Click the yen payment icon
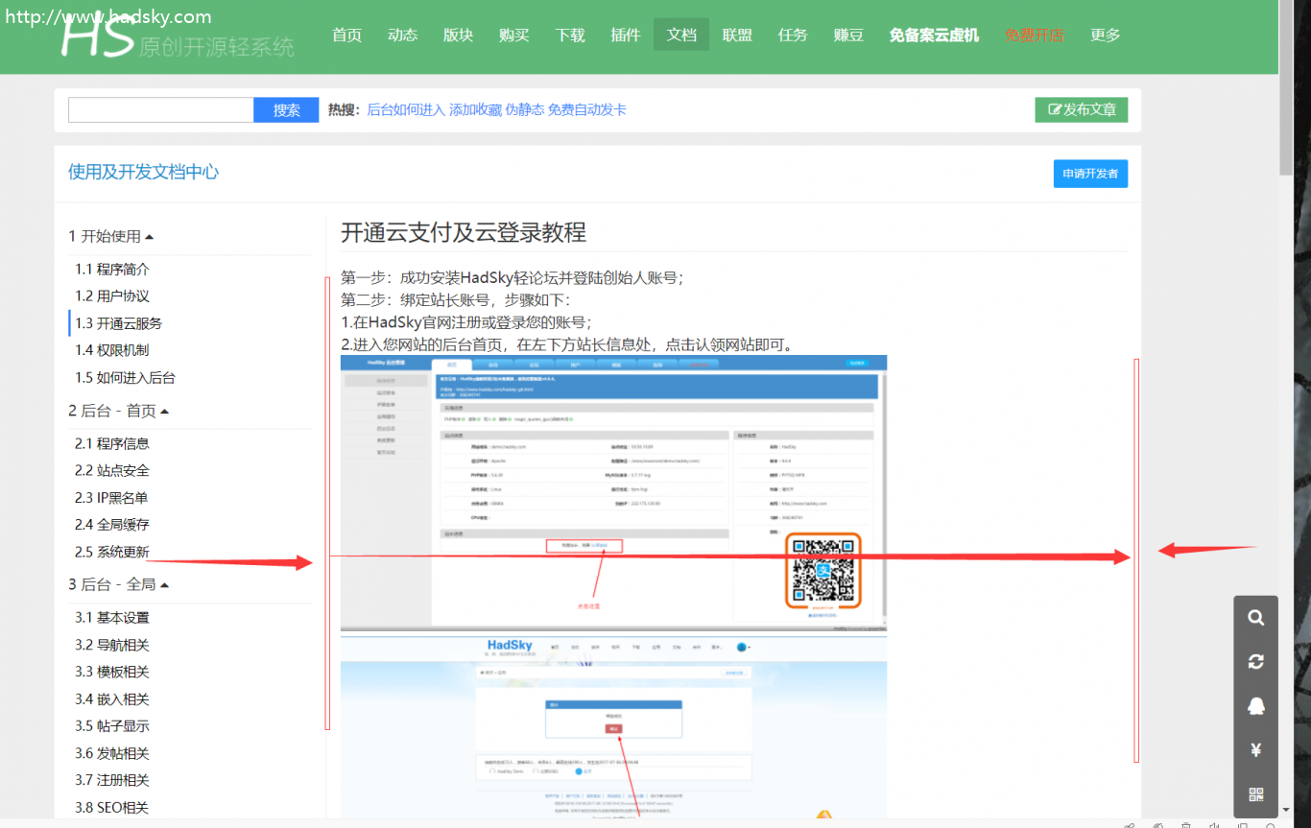 pyautogui.click(x=1255, y=750)
